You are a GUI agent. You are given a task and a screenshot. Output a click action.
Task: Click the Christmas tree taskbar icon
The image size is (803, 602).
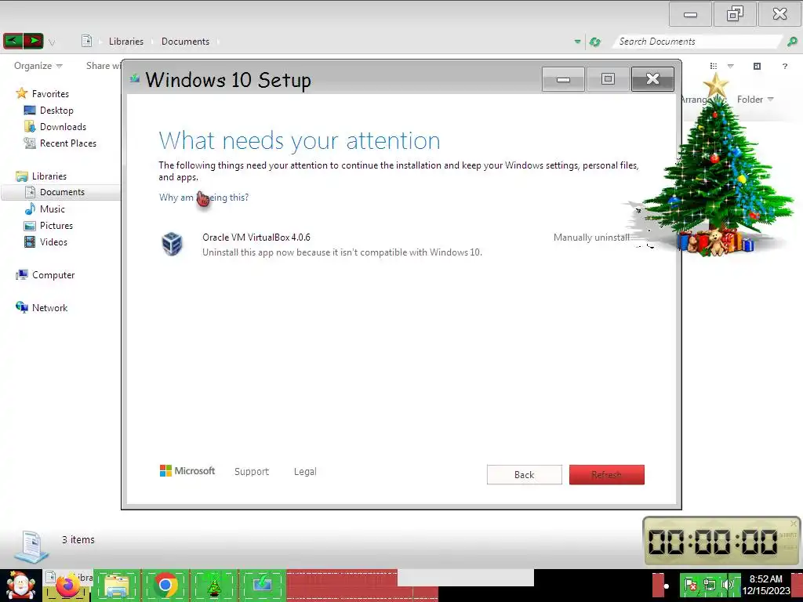tap(213, 586)
